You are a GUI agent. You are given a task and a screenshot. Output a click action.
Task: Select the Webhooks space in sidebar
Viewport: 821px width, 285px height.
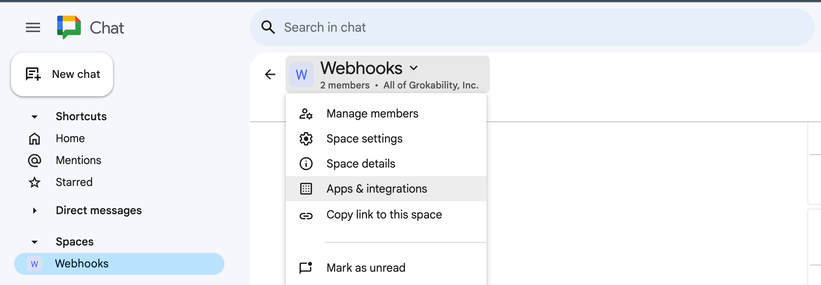119,264
